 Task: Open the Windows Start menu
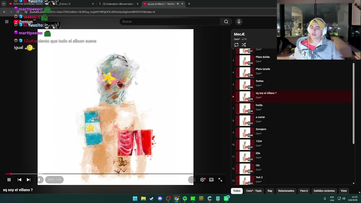tap(135, 198)
